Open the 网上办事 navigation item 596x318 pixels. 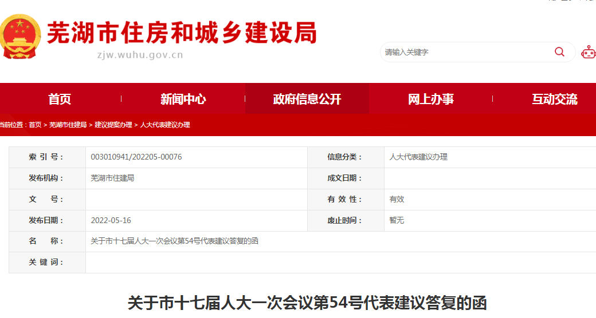coord(430,99)
